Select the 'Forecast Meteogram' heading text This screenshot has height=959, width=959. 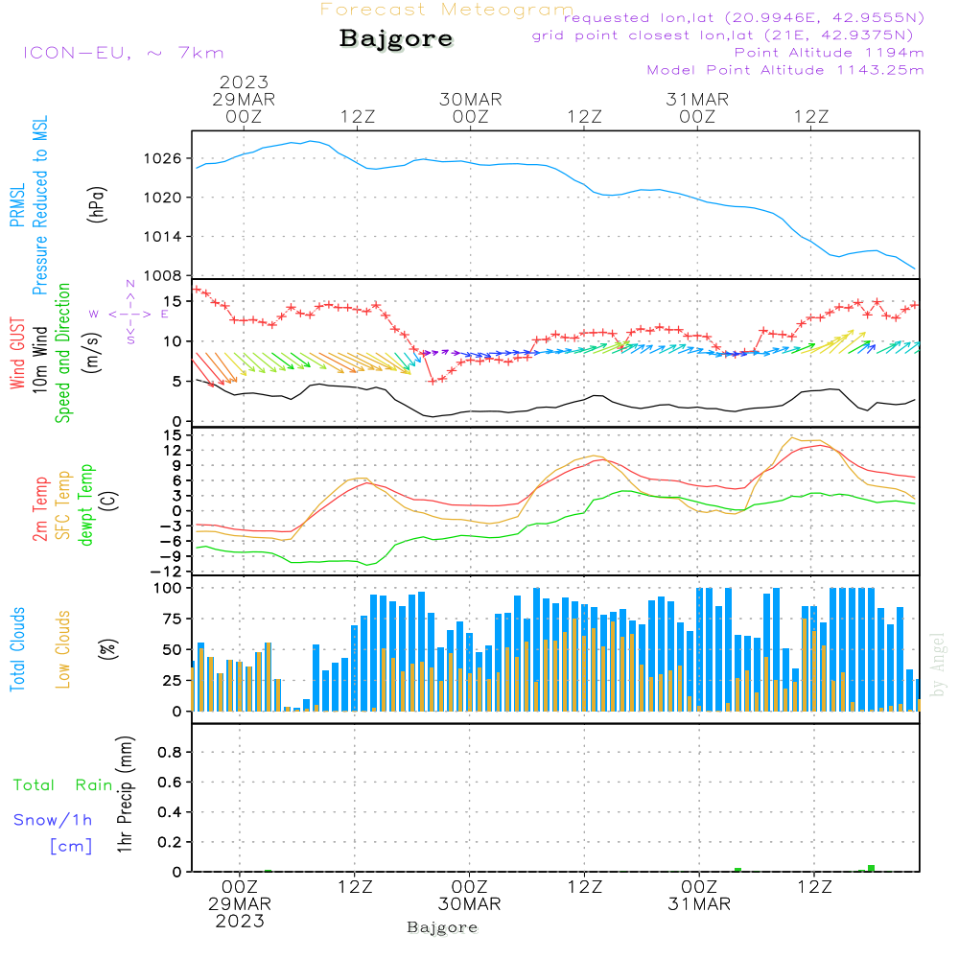pyautogui.click(x=447, y=10)
